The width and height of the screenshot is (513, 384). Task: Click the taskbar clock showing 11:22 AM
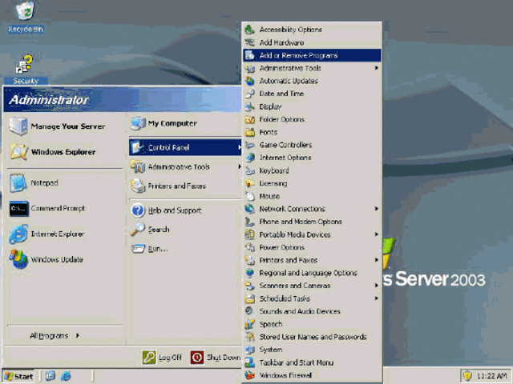click(491, 376)
